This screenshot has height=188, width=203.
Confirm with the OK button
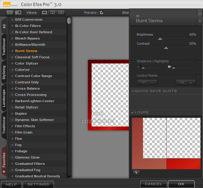pyautogui.click(x=181, y=184)
